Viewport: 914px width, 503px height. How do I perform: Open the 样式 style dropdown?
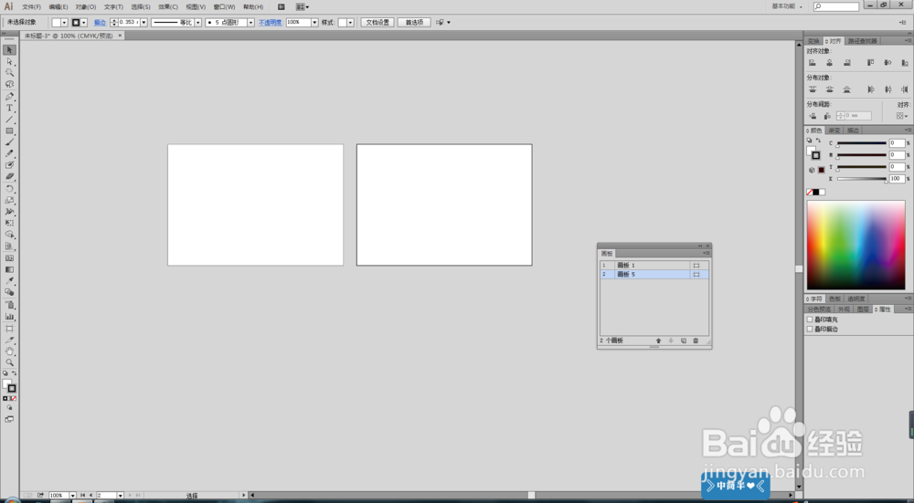coord(350,23)
